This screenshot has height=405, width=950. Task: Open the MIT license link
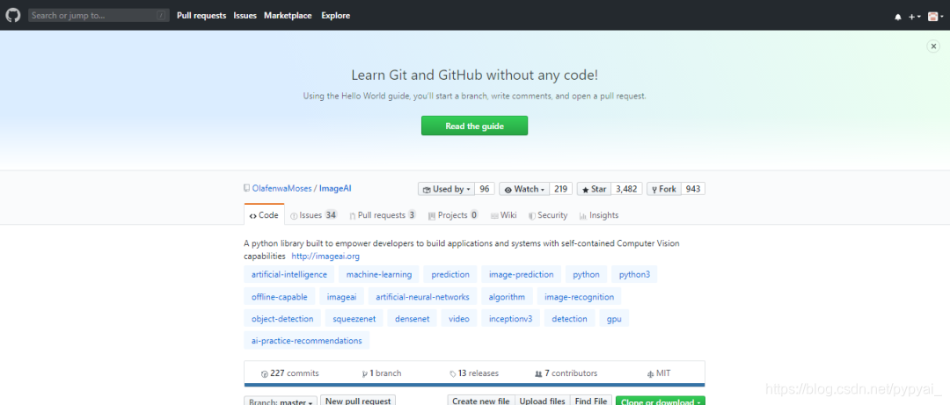[x=659, y=373]
